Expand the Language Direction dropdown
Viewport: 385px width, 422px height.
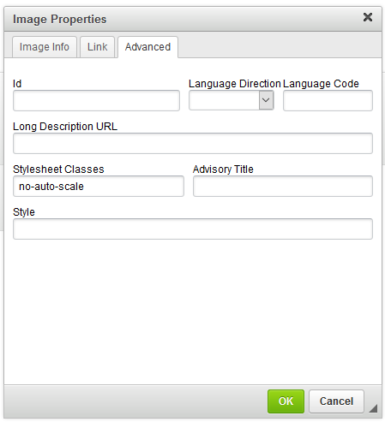pyautogui.click(x=232, y=100)
